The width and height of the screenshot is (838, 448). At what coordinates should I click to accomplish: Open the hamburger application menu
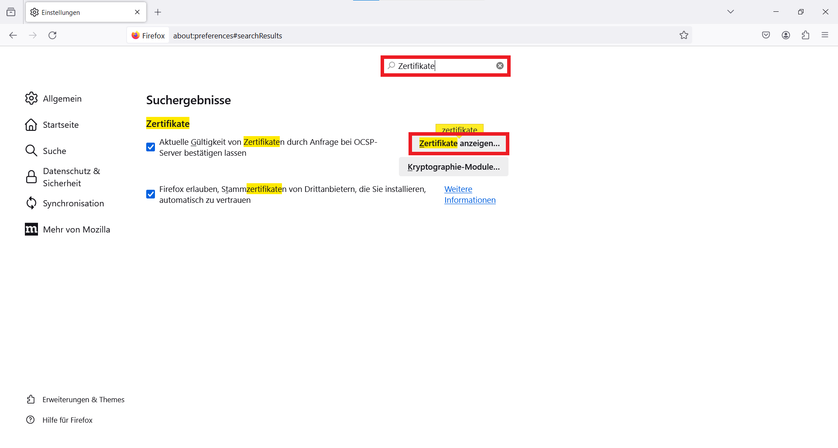[x=824, y=35]
